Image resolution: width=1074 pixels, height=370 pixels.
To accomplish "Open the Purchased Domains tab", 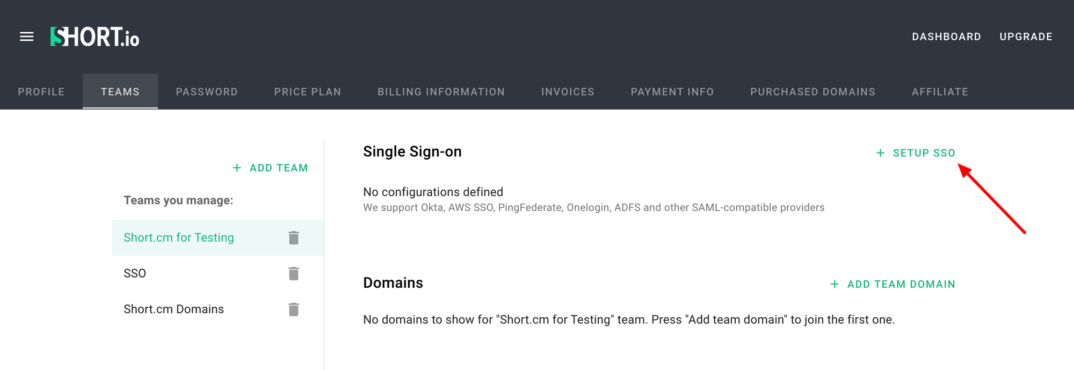I will click(x=812, y=92).
